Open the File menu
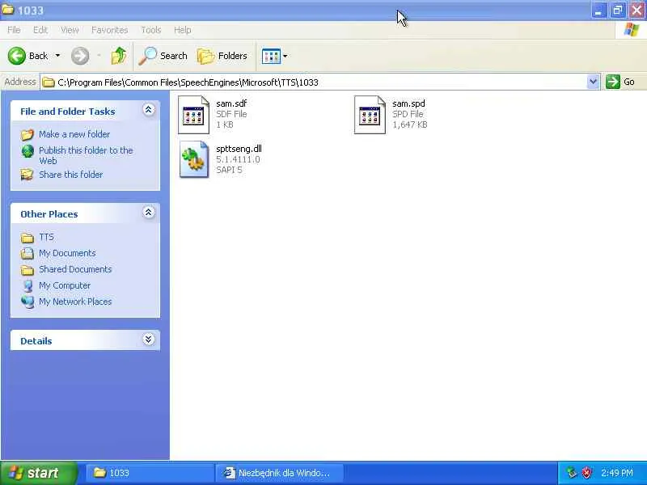 click(x=14, y=30)
